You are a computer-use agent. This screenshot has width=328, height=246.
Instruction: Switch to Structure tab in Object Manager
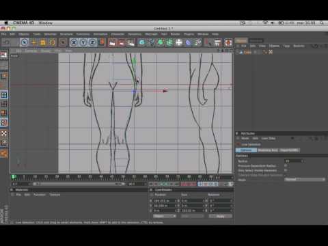pyautogui.click(x=256, y=40)
